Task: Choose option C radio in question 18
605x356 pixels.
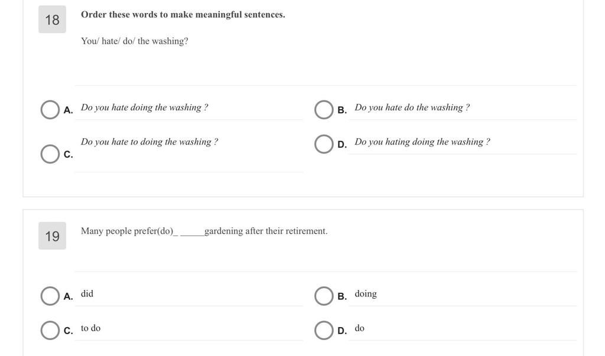Action: tap(50, 154)
